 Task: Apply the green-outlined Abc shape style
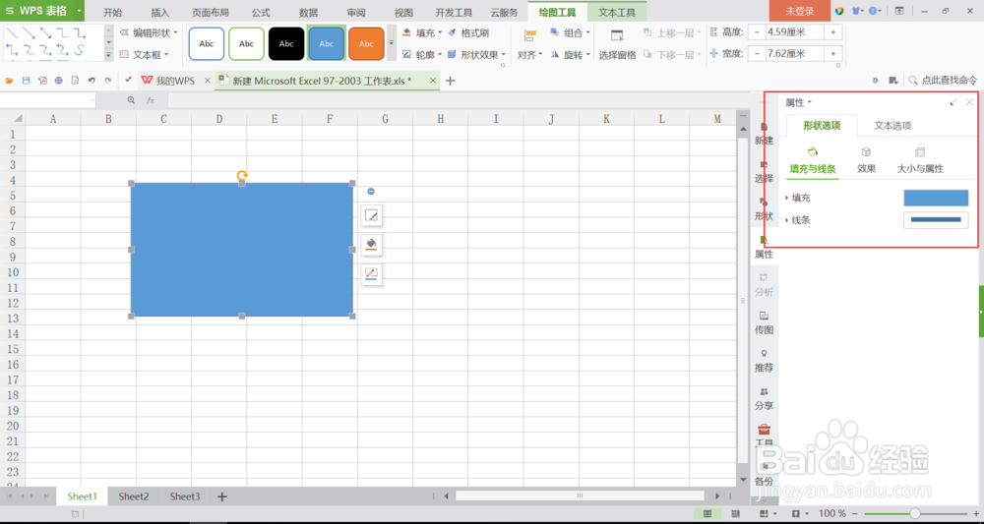247,44
